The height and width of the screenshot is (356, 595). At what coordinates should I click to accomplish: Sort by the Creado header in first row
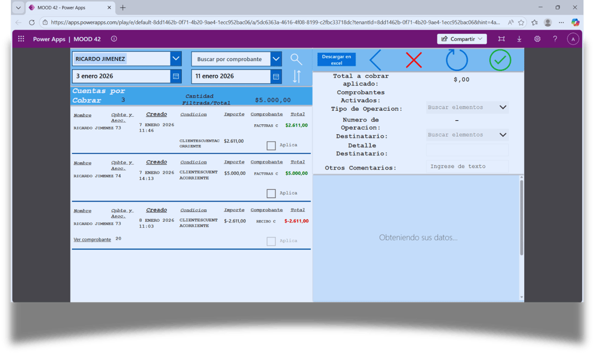click(156, 114)
